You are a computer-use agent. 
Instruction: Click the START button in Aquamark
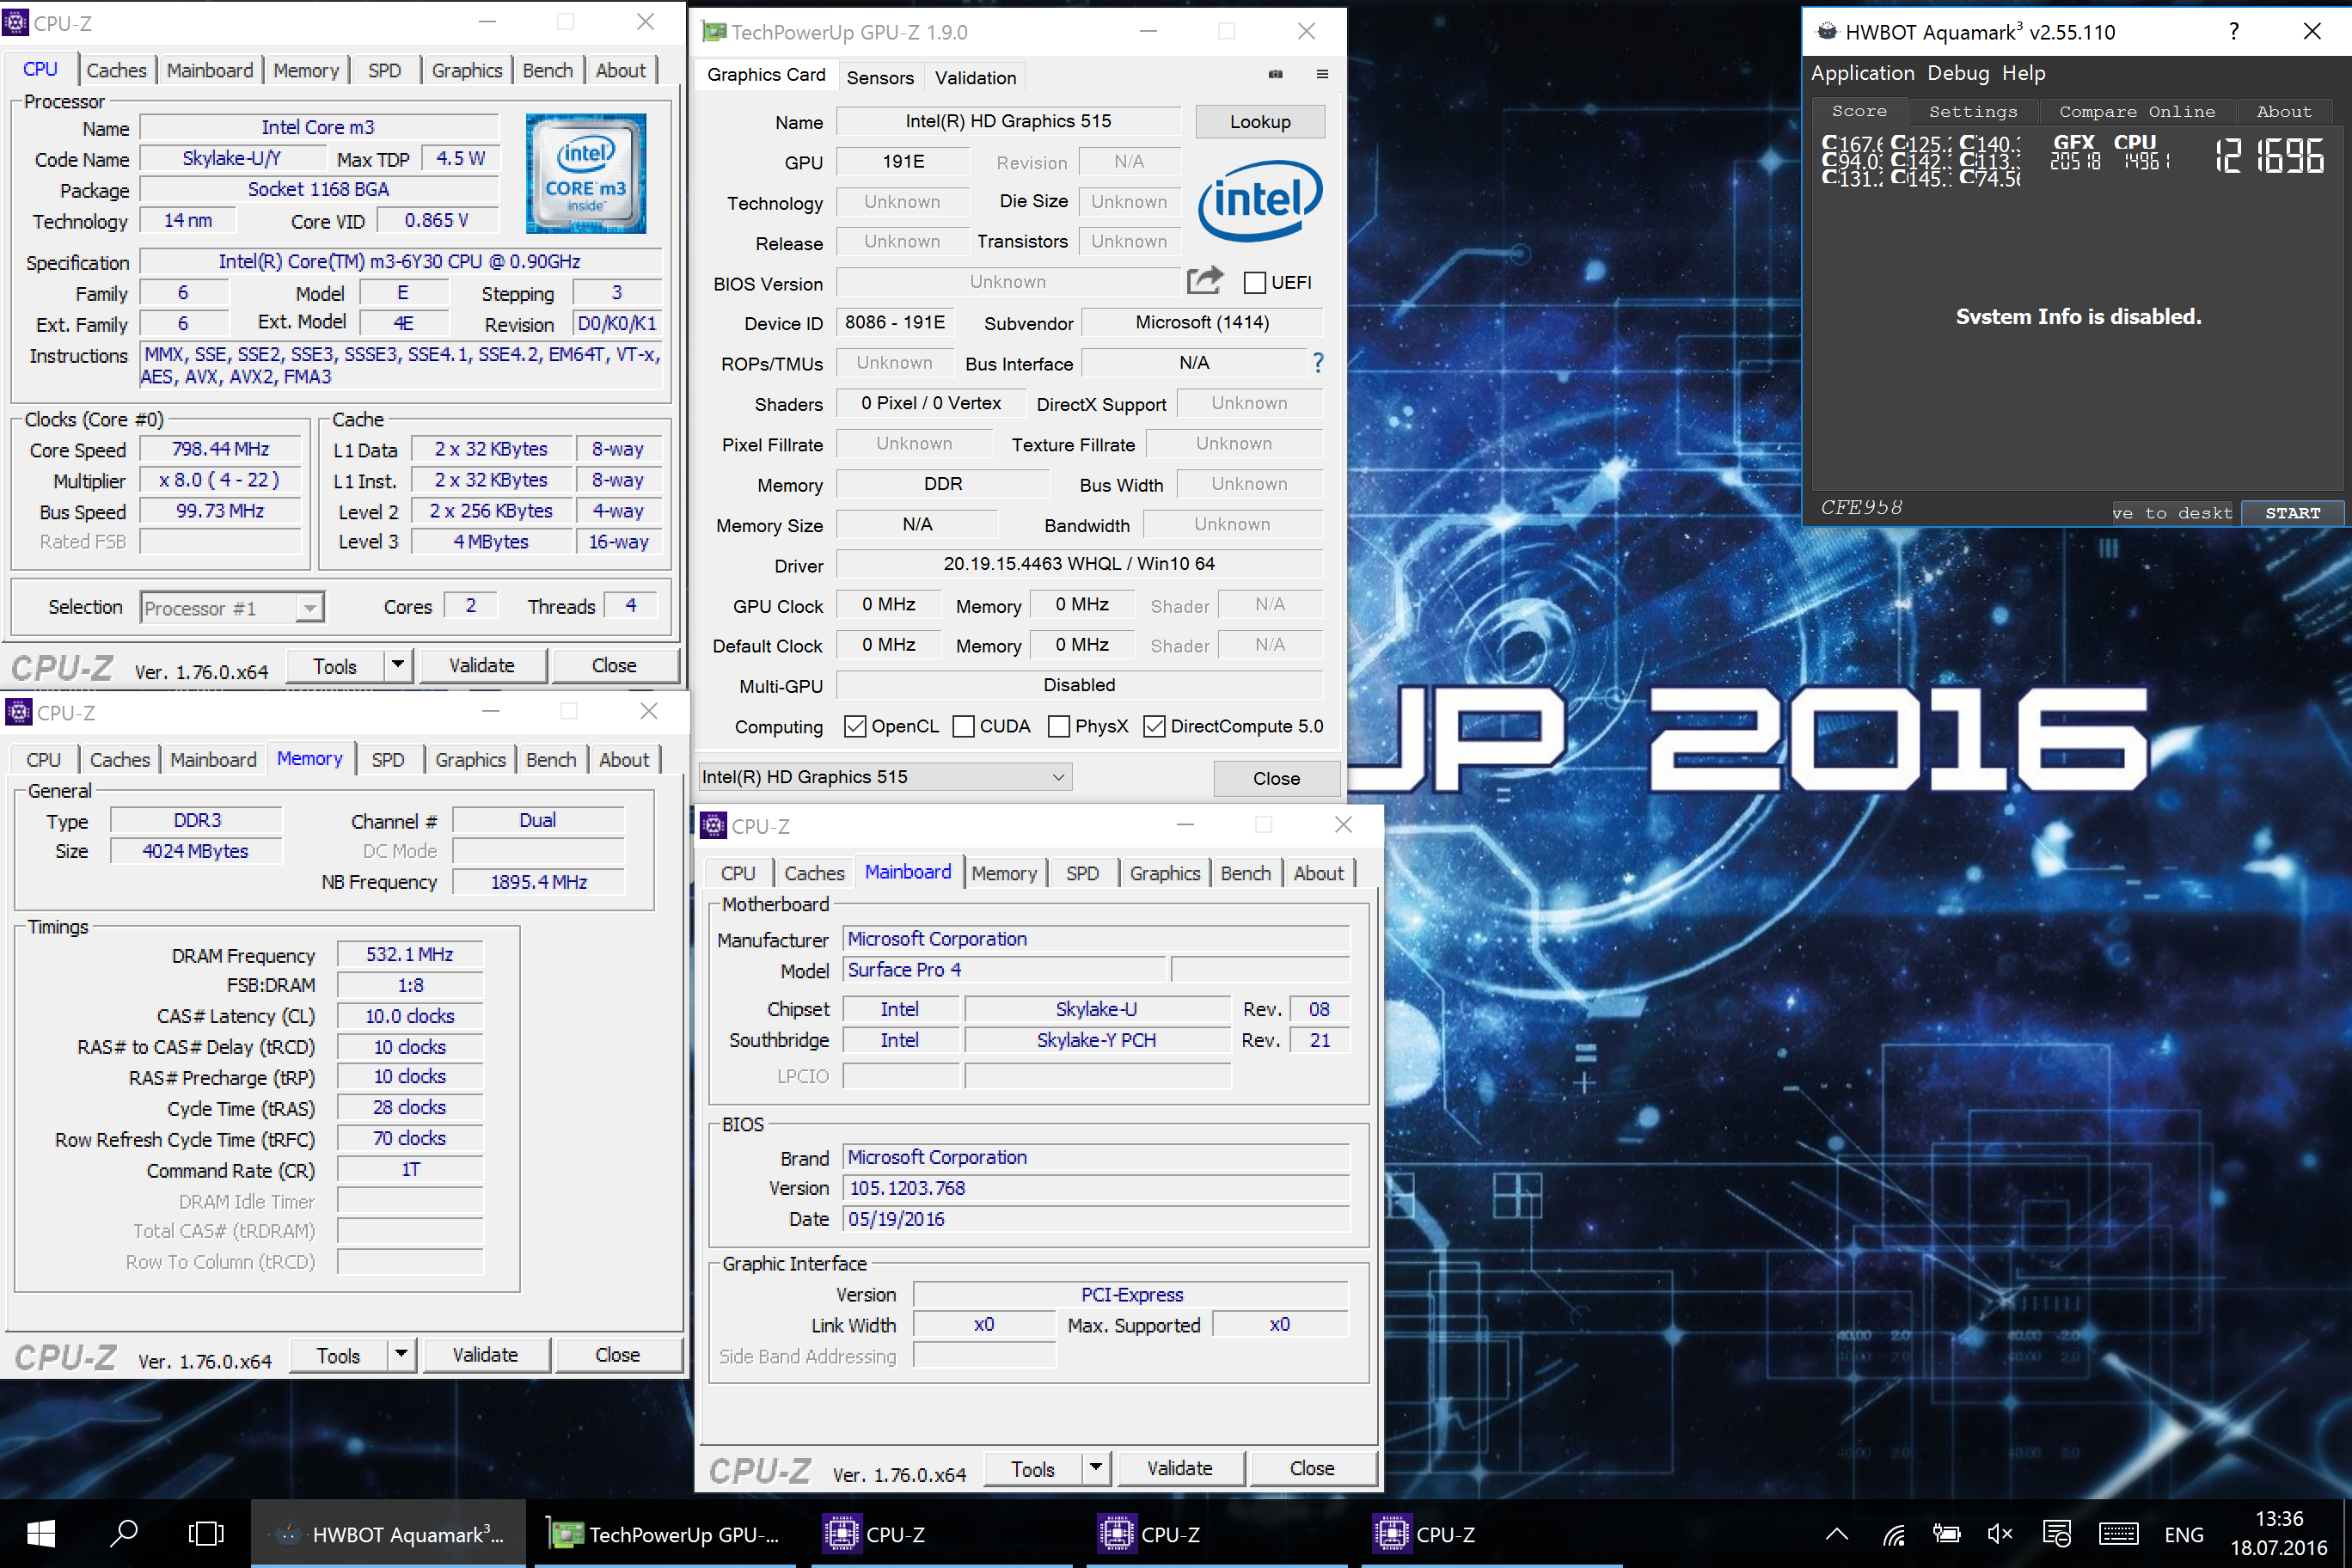coord(2292,512)
